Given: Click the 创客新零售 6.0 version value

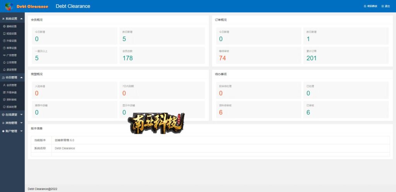Looking at the screenshot, I should 65,140.
